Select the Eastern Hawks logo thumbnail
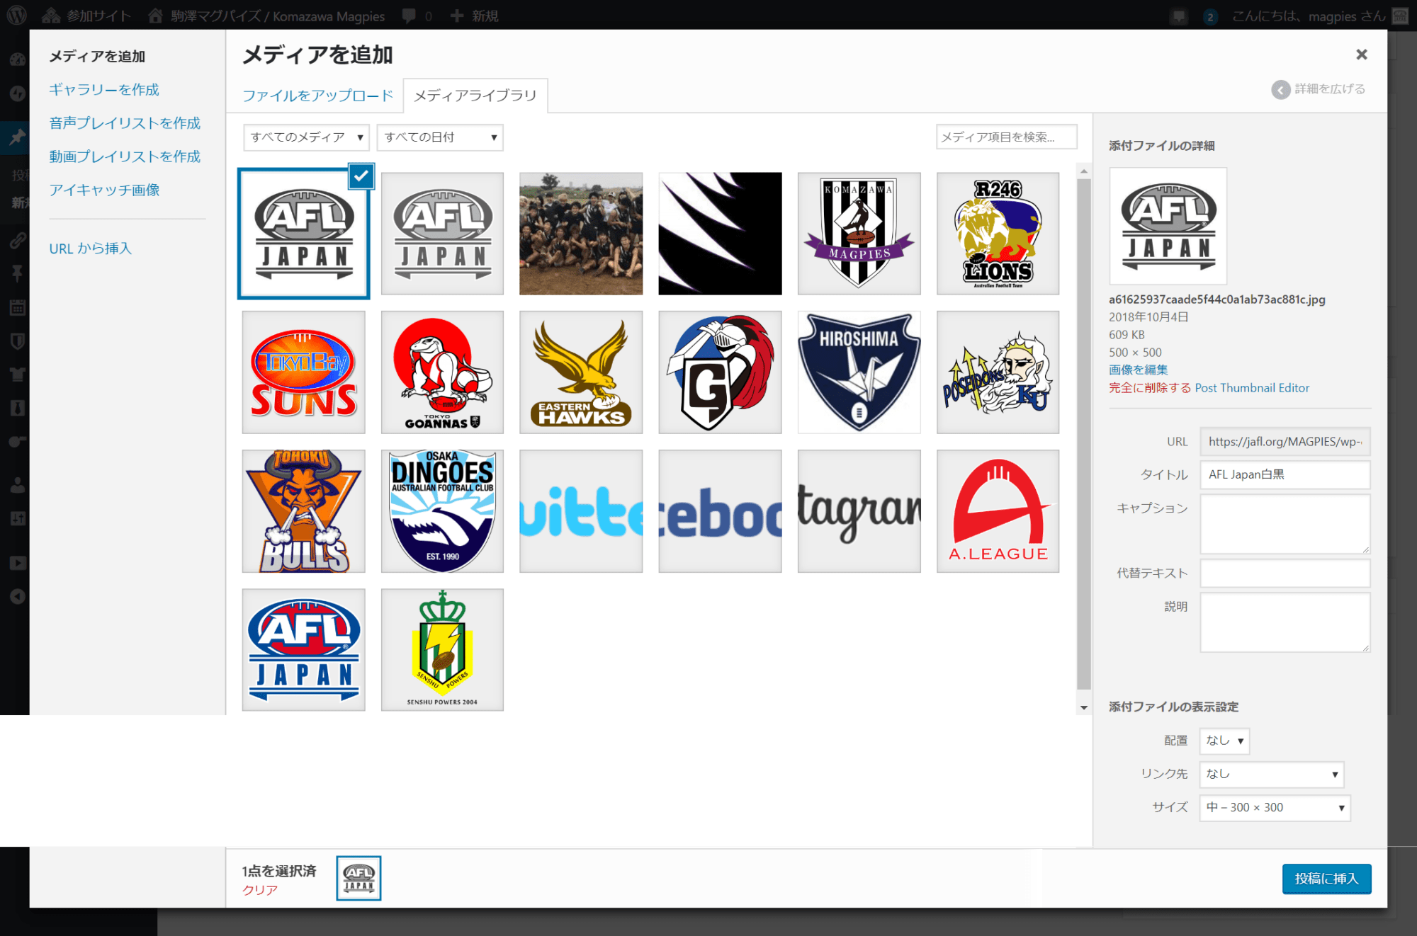Image resolution: width=1417 pixels, height=936 pixels. coord(581,372)
